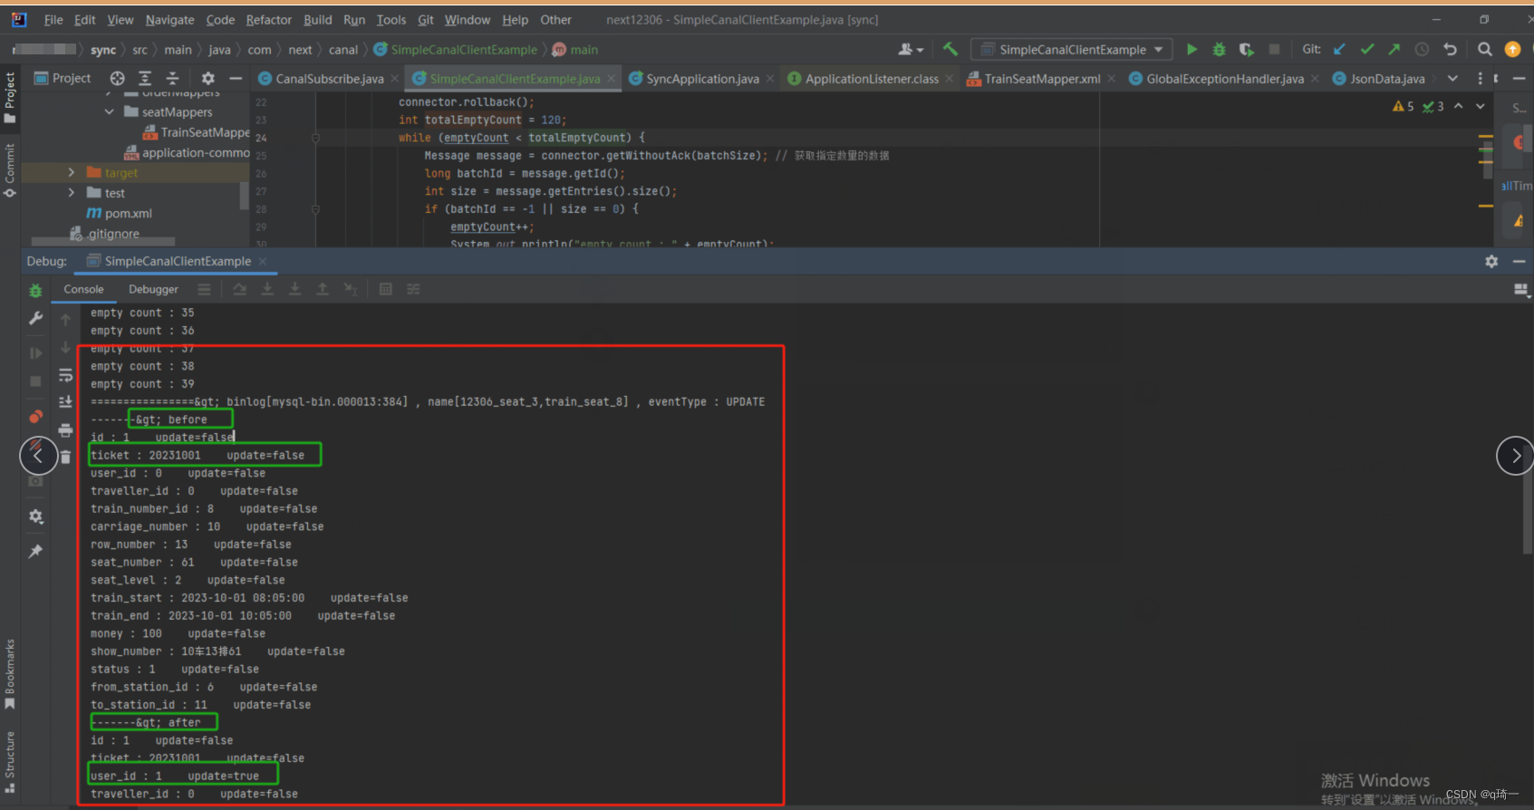Click the warnings count indicator showing 5
Viewport: 1534px width, 810px height.
click(x=1403, y=106)
